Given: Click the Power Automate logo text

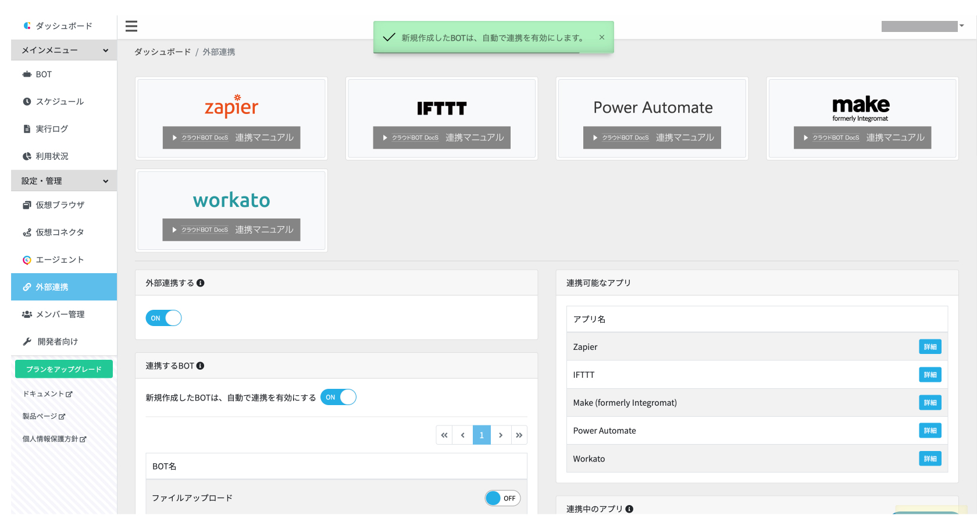Looking at the screenshot, I should point(653,108).
